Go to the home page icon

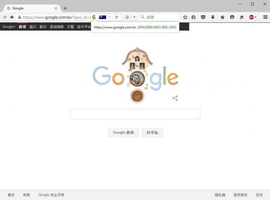pos(222,17)
